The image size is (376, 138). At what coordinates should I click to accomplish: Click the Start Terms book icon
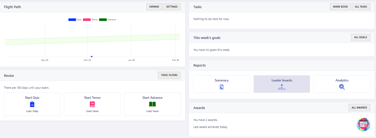(92, 104)
